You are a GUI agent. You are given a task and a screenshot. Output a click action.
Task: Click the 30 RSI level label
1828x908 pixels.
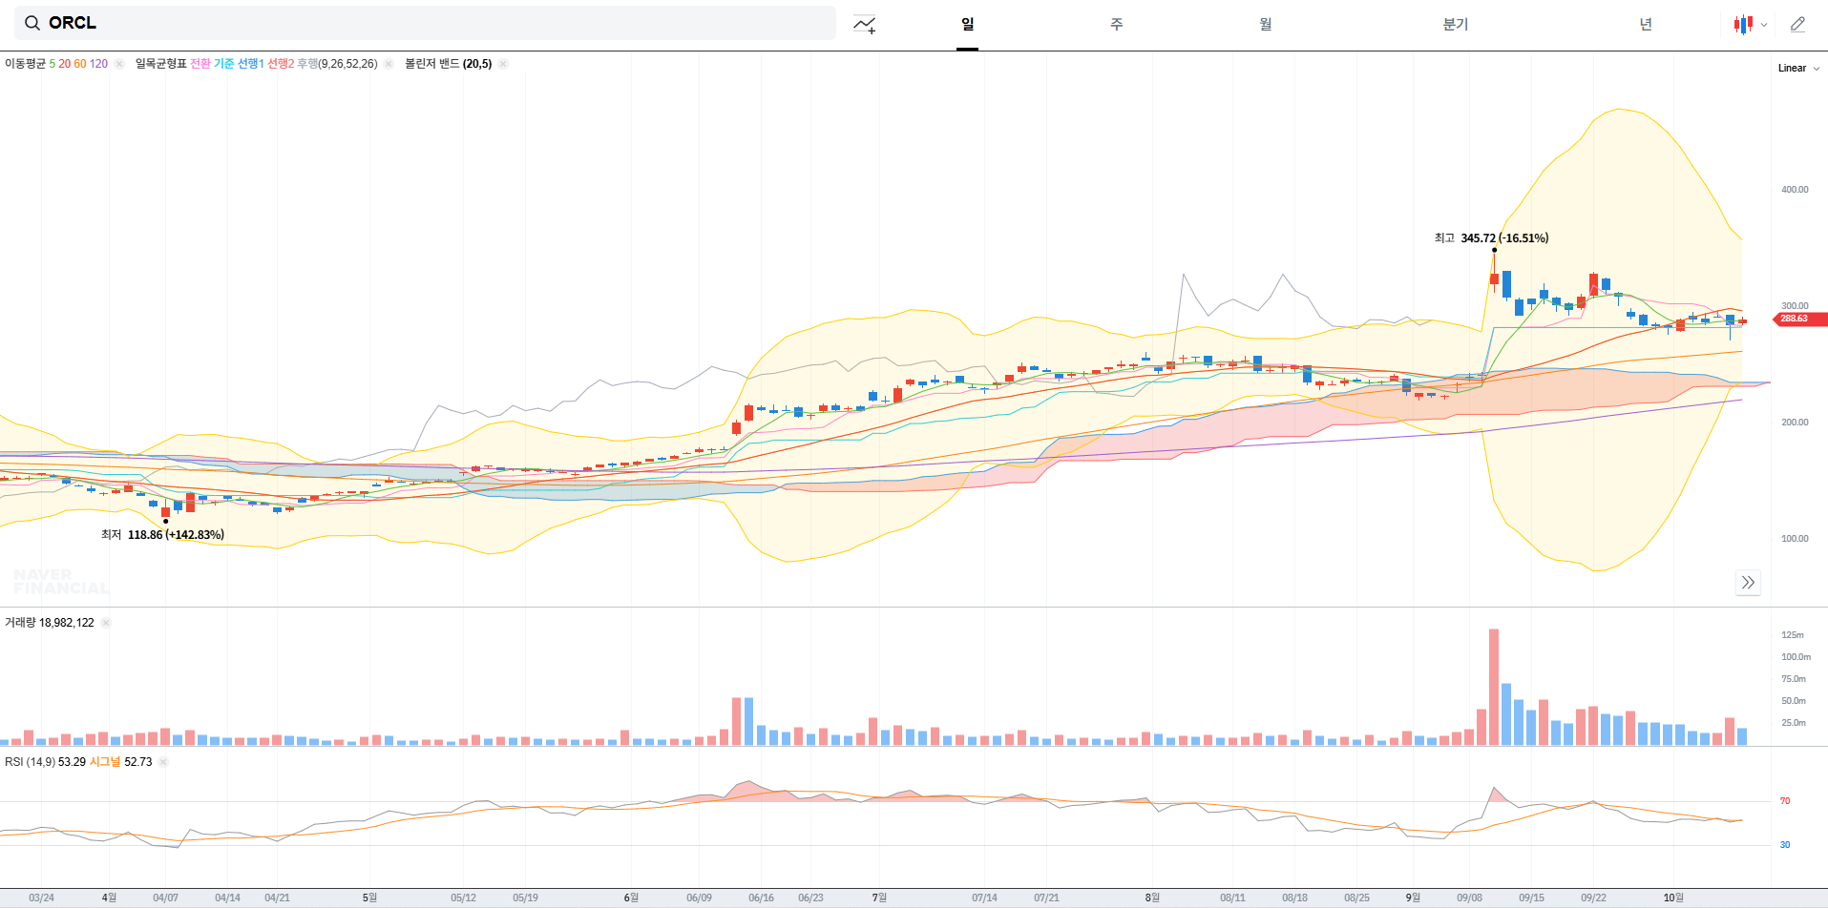click(1785, 845)
